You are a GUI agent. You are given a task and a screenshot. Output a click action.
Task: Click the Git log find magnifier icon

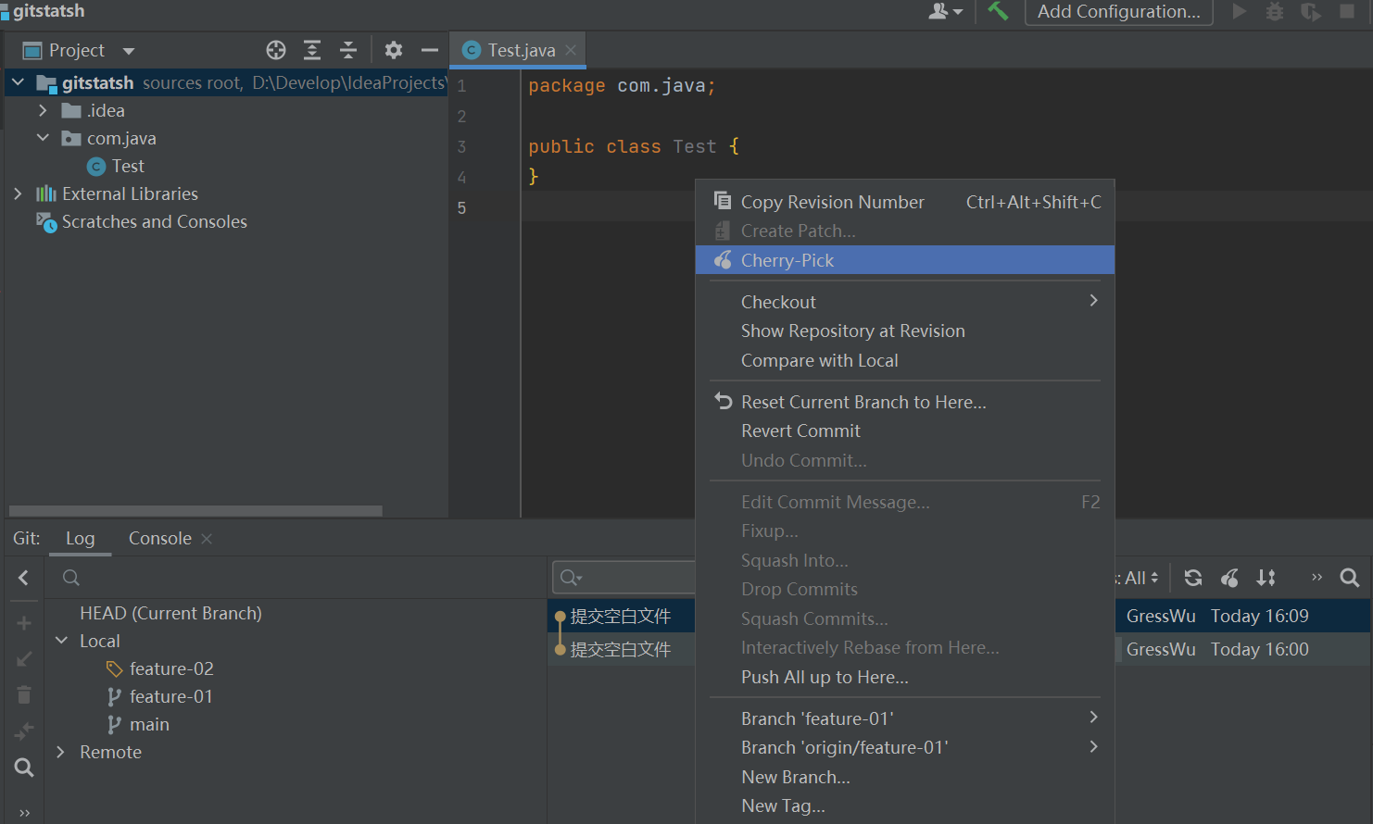pos(1350,578)
